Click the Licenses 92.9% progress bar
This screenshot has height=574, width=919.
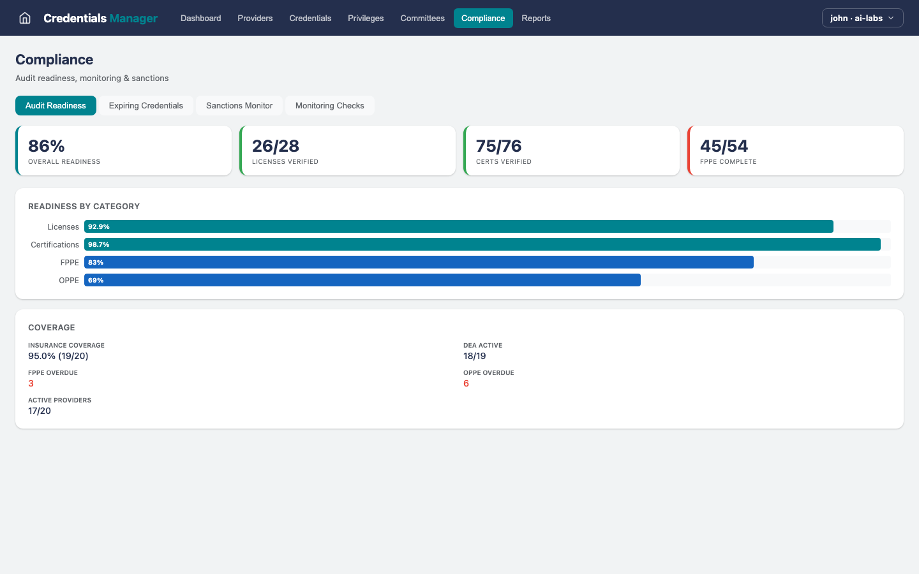coord(458,226)
